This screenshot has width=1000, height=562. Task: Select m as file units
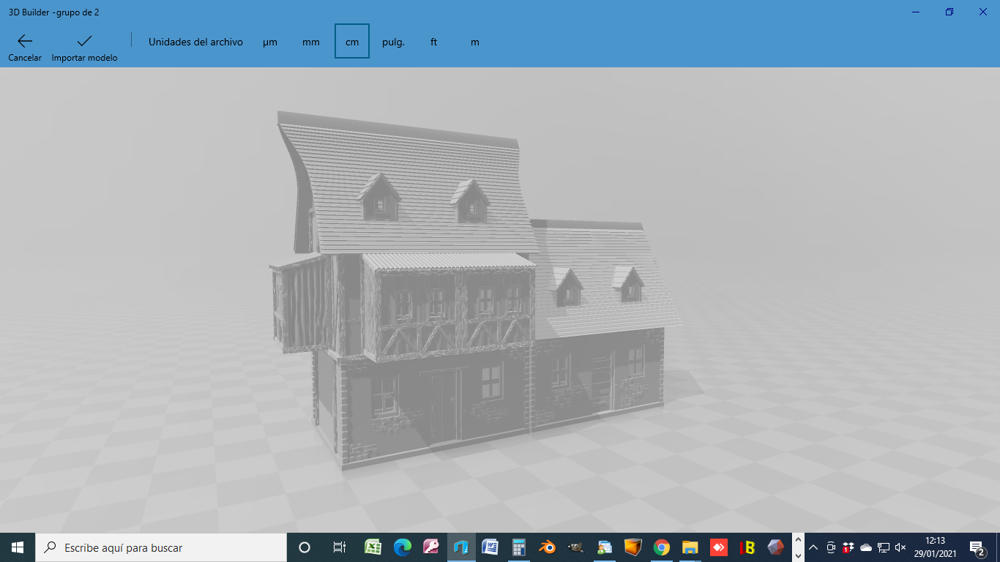click(x=475, y=42)
